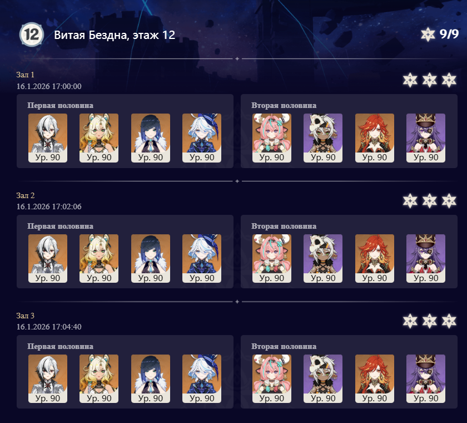This screenshot has width=467, height=423.
Task: Click purple-haired captain hat character in Зал 2
Action: coord(426,258)
